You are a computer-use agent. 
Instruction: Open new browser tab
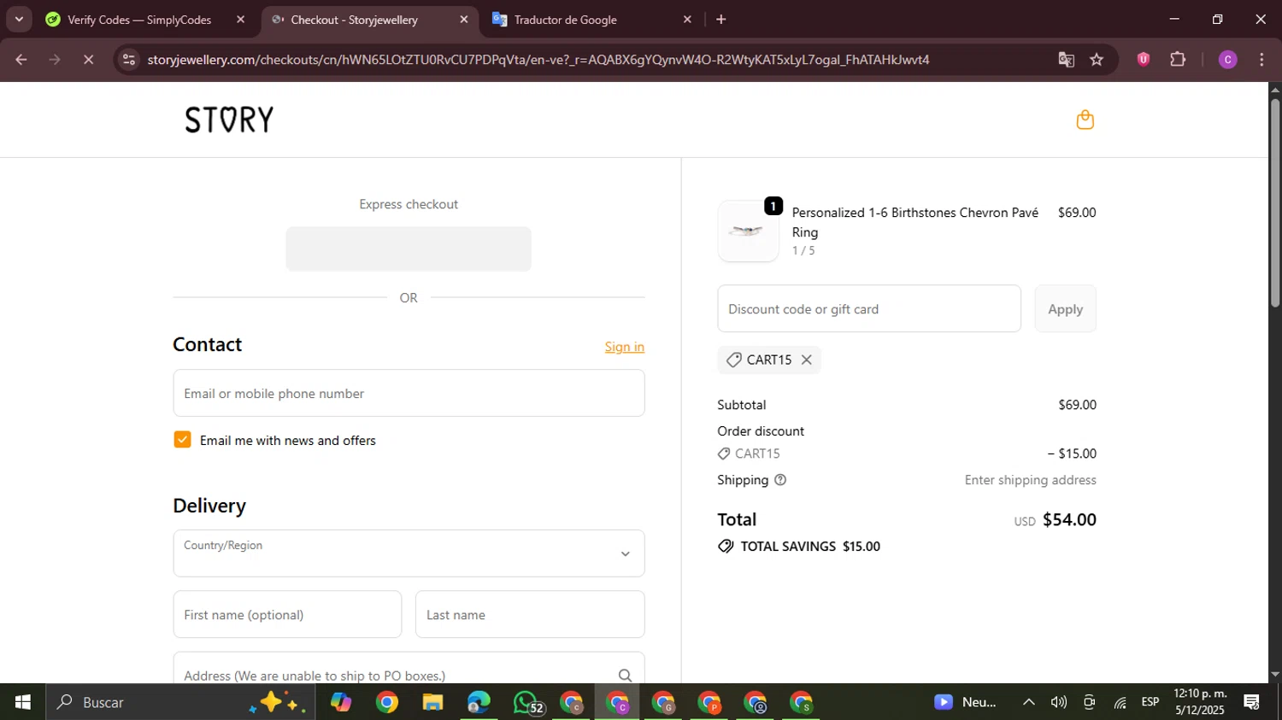coord(720,19)
